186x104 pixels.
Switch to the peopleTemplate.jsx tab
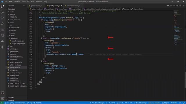click(x=74, y=5)
